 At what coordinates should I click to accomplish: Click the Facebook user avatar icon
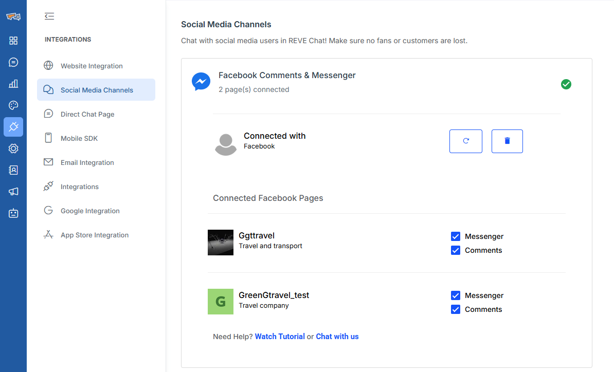click(226, 144)
